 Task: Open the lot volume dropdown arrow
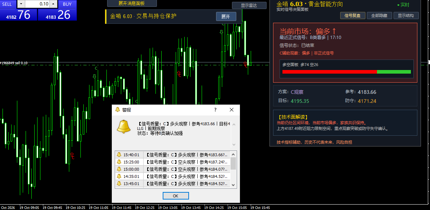21,4
